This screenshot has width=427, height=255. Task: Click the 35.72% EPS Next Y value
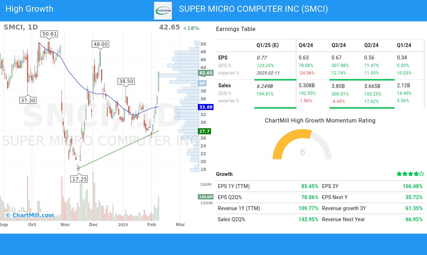[414, 197]
